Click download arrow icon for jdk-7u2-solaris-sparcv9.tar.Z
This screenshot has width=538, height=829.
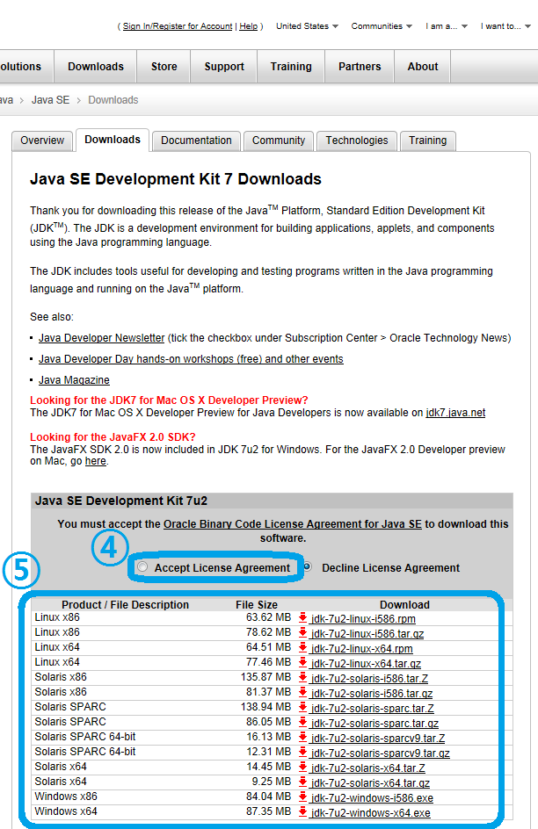pyautogui.click(x=302, y=737)
